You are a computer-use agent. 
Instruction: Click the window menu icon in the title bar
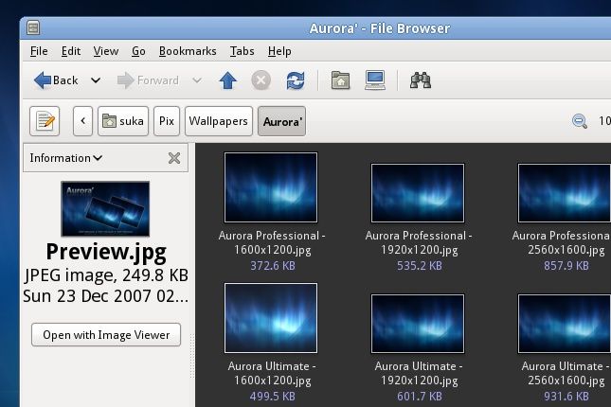pos(33,28)
